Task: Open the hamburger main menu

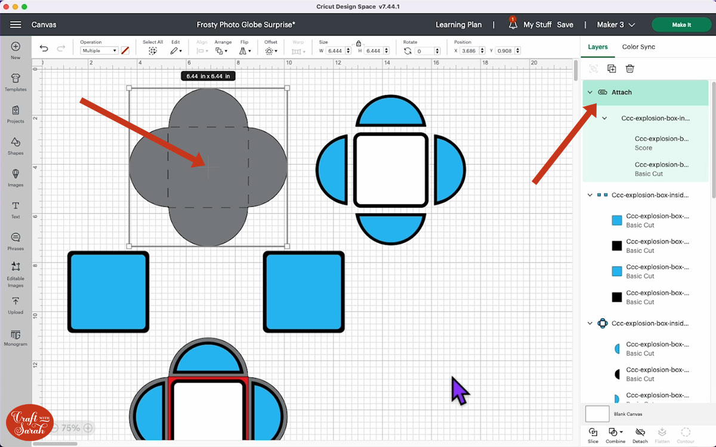Action: point(16,24)
